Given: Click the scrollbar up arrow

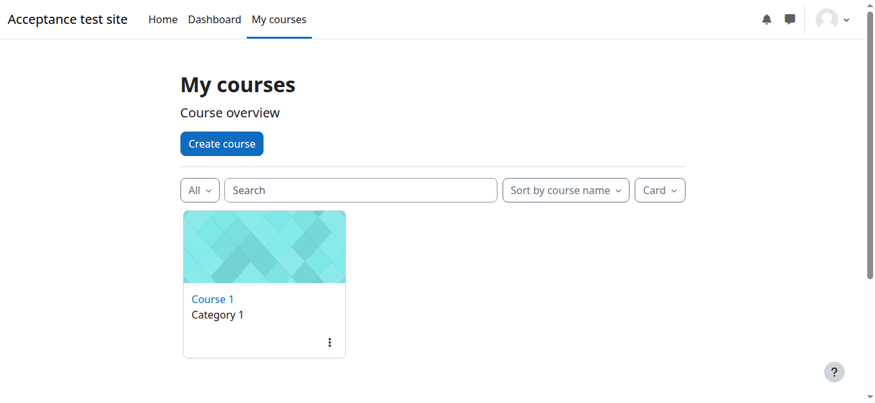Looking at the screenshot, I should pyautogui.click(x=870, y=5).
